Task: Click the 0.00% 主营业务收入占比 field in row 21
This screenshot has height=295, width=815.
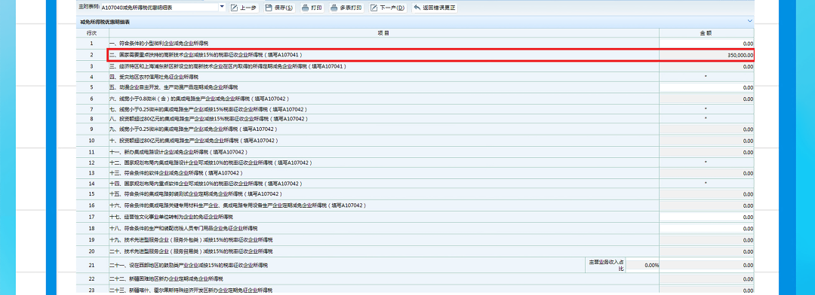Action: pos(642,265)
